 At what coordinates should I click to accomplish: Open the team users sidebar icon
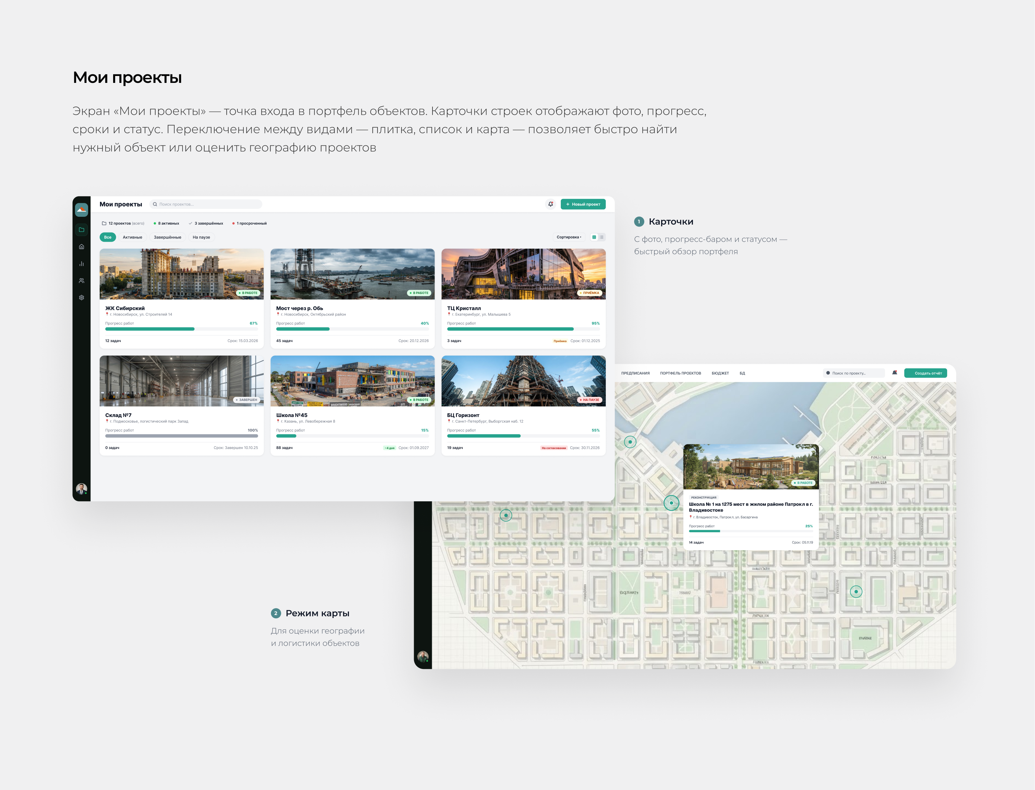[x=81, y=281]
